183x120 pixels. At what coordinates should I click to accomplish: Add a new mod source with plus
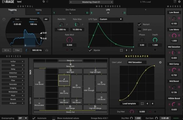pos(145,10)
